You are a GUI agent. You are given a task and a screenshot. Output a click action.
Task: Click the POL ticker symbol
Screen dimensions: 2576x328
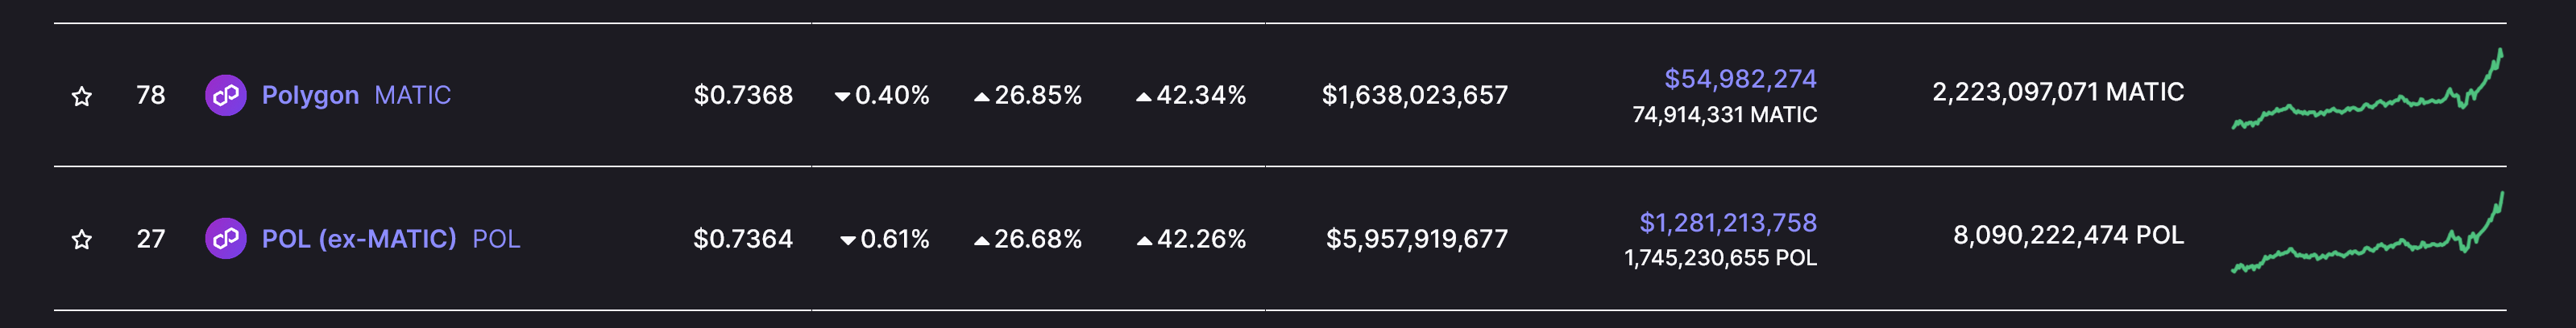(496, 240)
